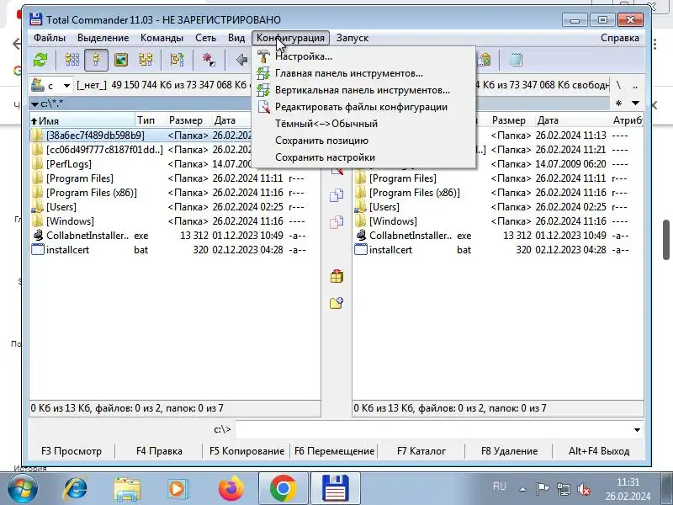This screenshot has height=505, width=673.
Task: Choose Вертикальная панель инструментов... menu item
Action: (x=364, y=90)
